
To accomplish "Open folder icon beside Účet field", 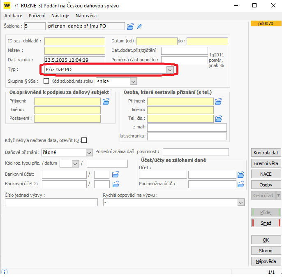I will (x=241, y=175).
